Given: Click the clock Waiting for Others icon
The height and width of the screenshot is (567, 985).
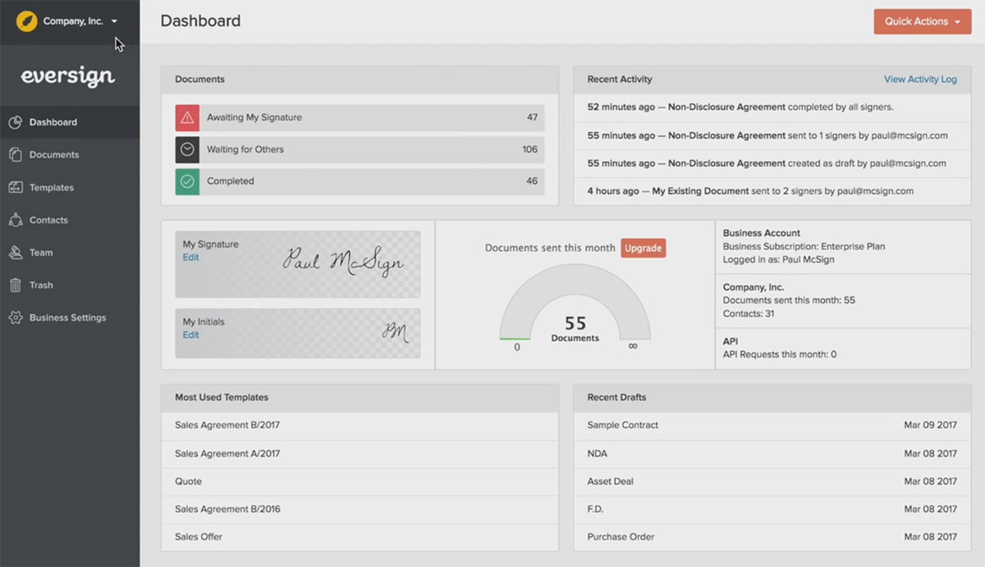Looking at the screenshot, I should (187, 149).
